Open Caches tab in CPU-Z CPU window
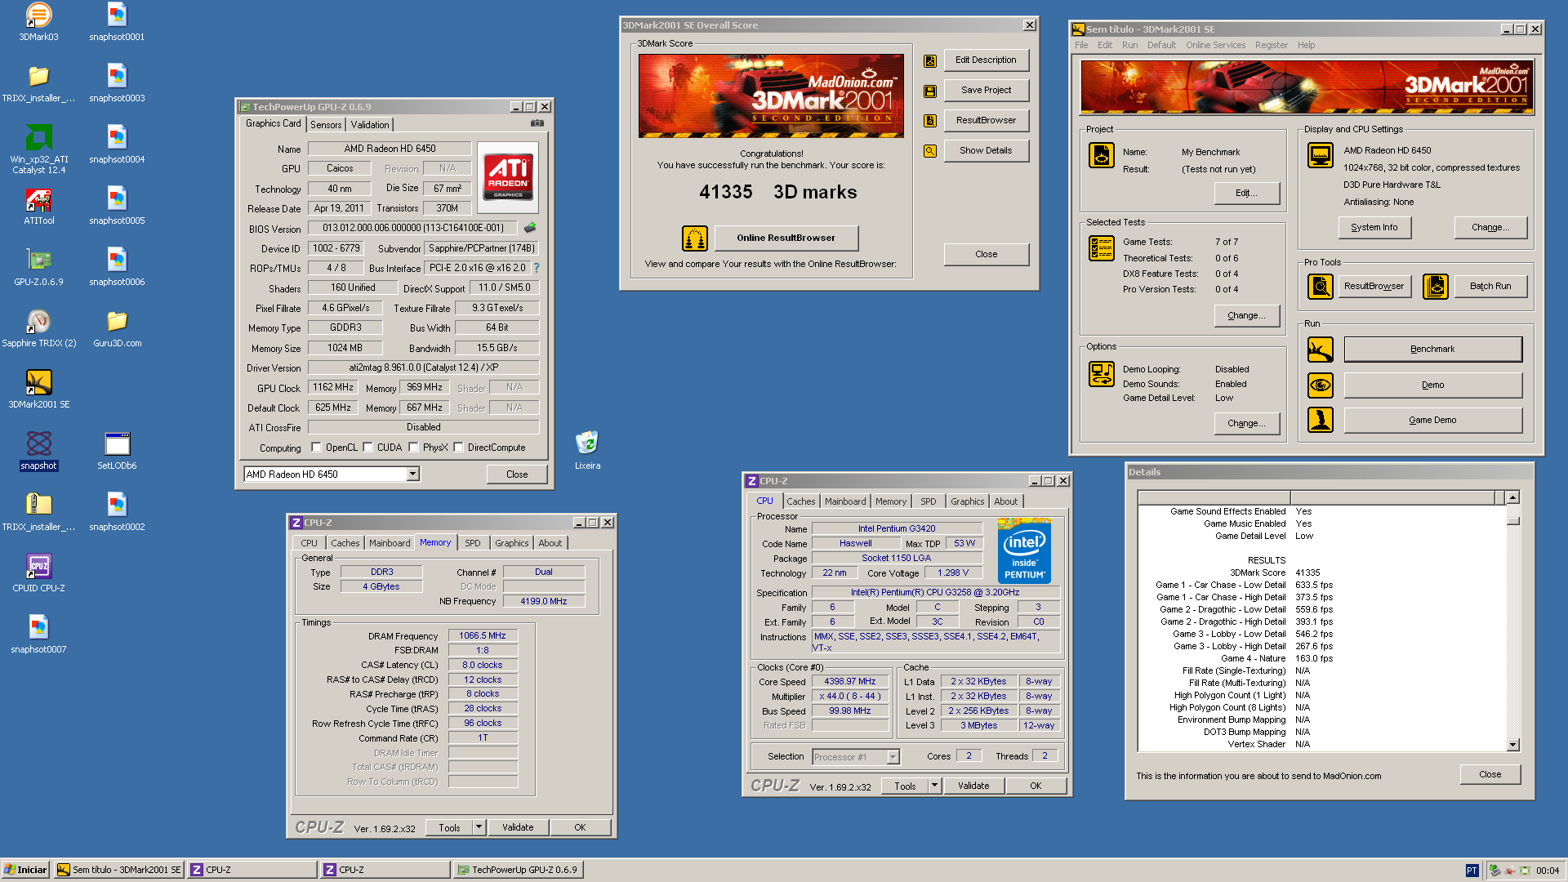 [x=801, y=501]
